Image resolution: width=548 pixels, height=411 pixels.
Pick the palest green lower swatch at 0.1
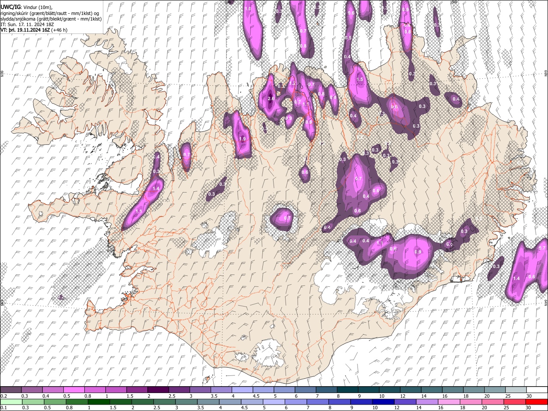coord(11,402)
